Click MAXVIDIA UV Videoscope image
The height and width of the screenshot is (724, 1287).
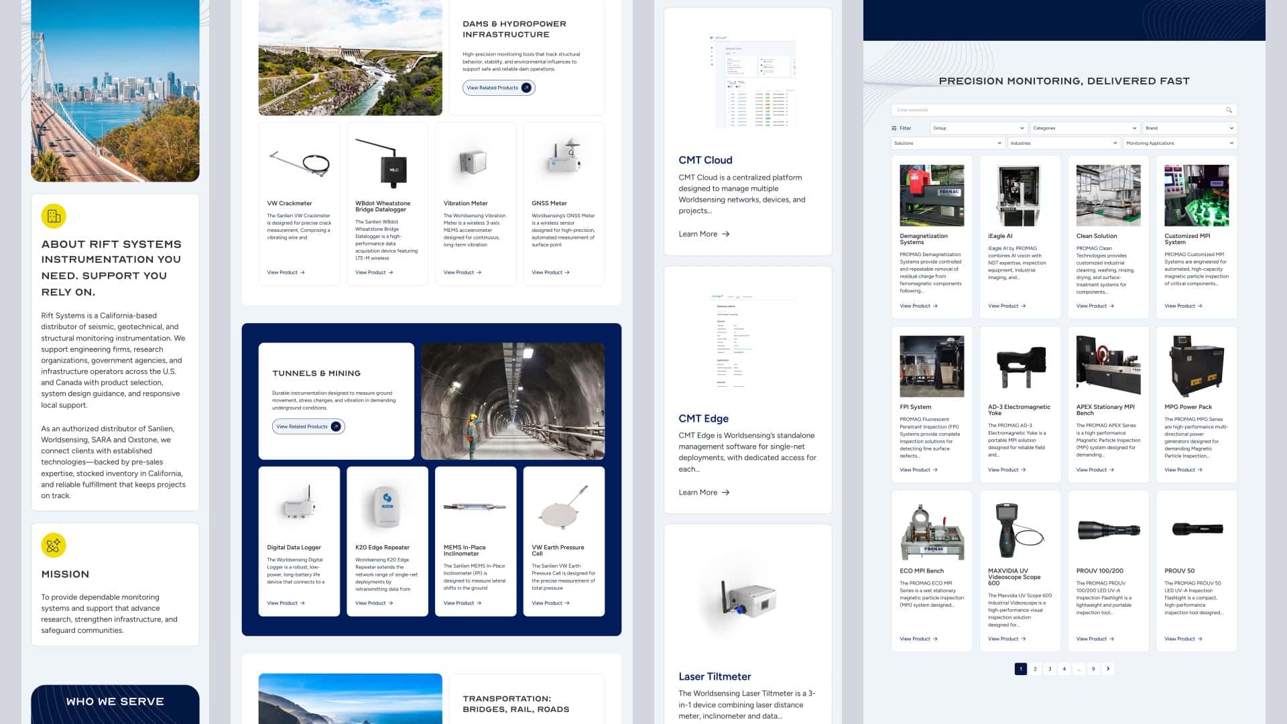[1020, 530]
